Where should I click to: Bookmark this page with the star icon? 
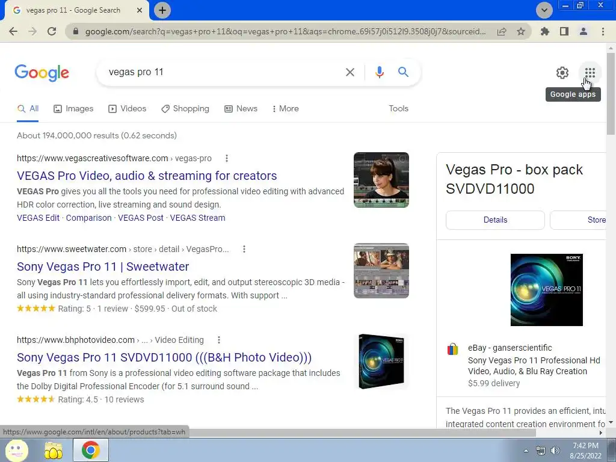pos(521,31)
